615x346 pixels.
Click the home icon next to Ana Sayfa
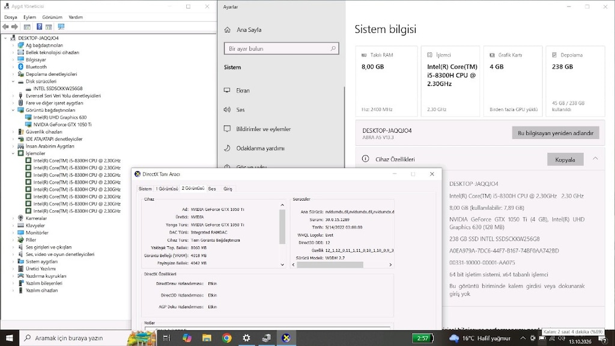[228, 30]
